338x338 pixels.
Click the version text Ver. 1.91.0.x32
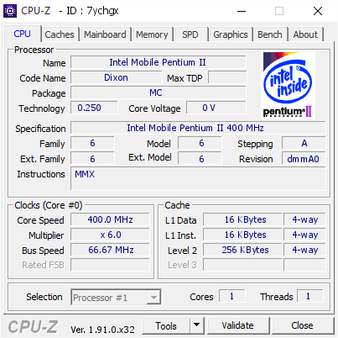(x=102, y=330)
